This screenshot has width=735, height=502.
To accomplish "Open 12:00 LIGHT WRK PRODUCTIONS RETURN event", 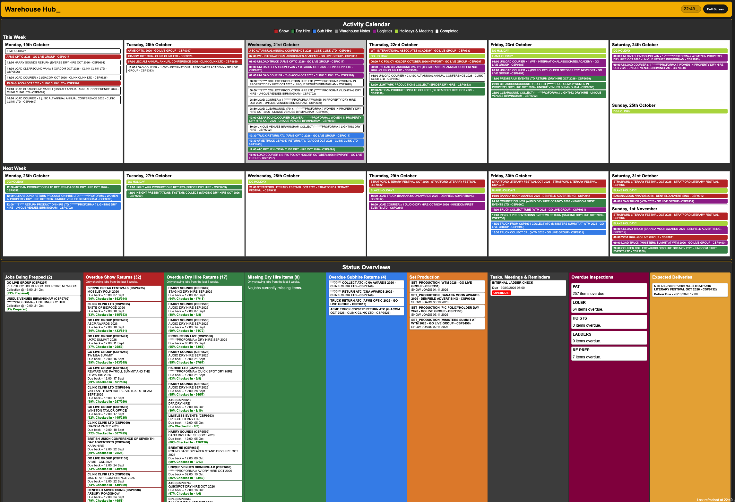I will [184, 187].
